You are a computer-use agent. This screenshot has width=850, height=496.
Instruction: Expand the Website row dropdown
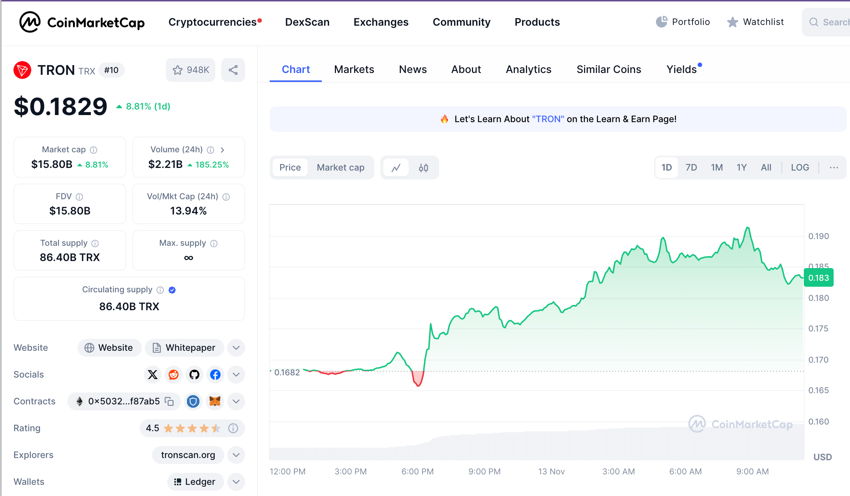coord(236,348)
